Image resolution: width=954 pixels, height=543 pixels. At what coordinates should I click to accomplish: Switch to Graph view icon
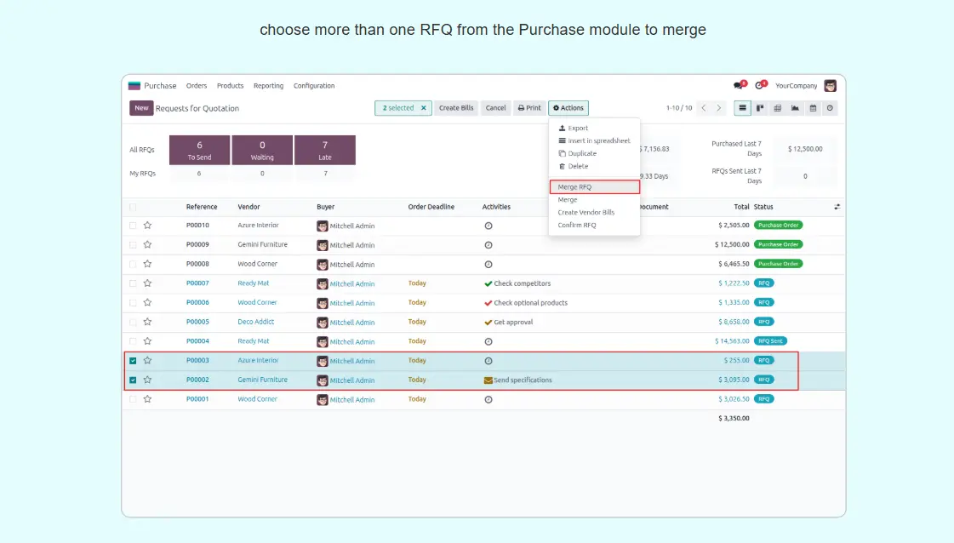(795, 108)
